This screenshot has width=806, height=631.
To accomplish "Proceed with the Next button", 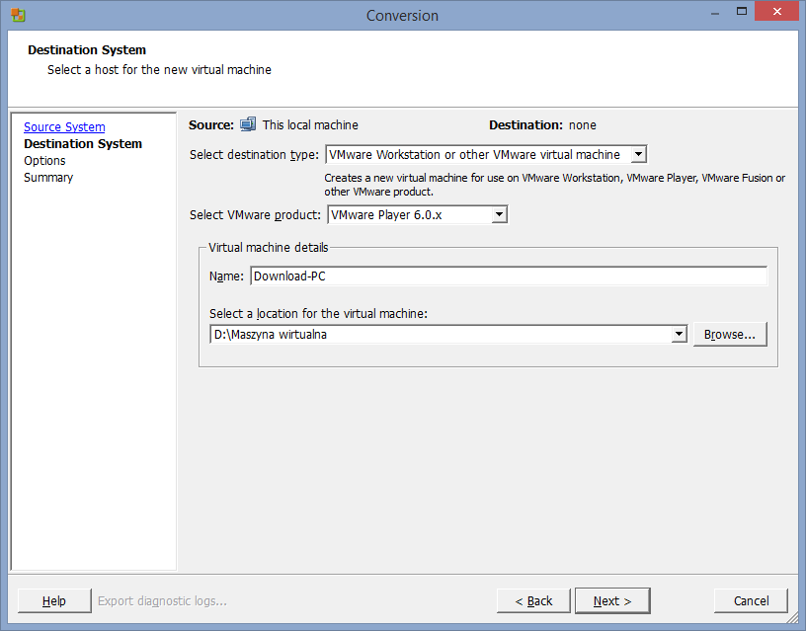I will [611, 600].
